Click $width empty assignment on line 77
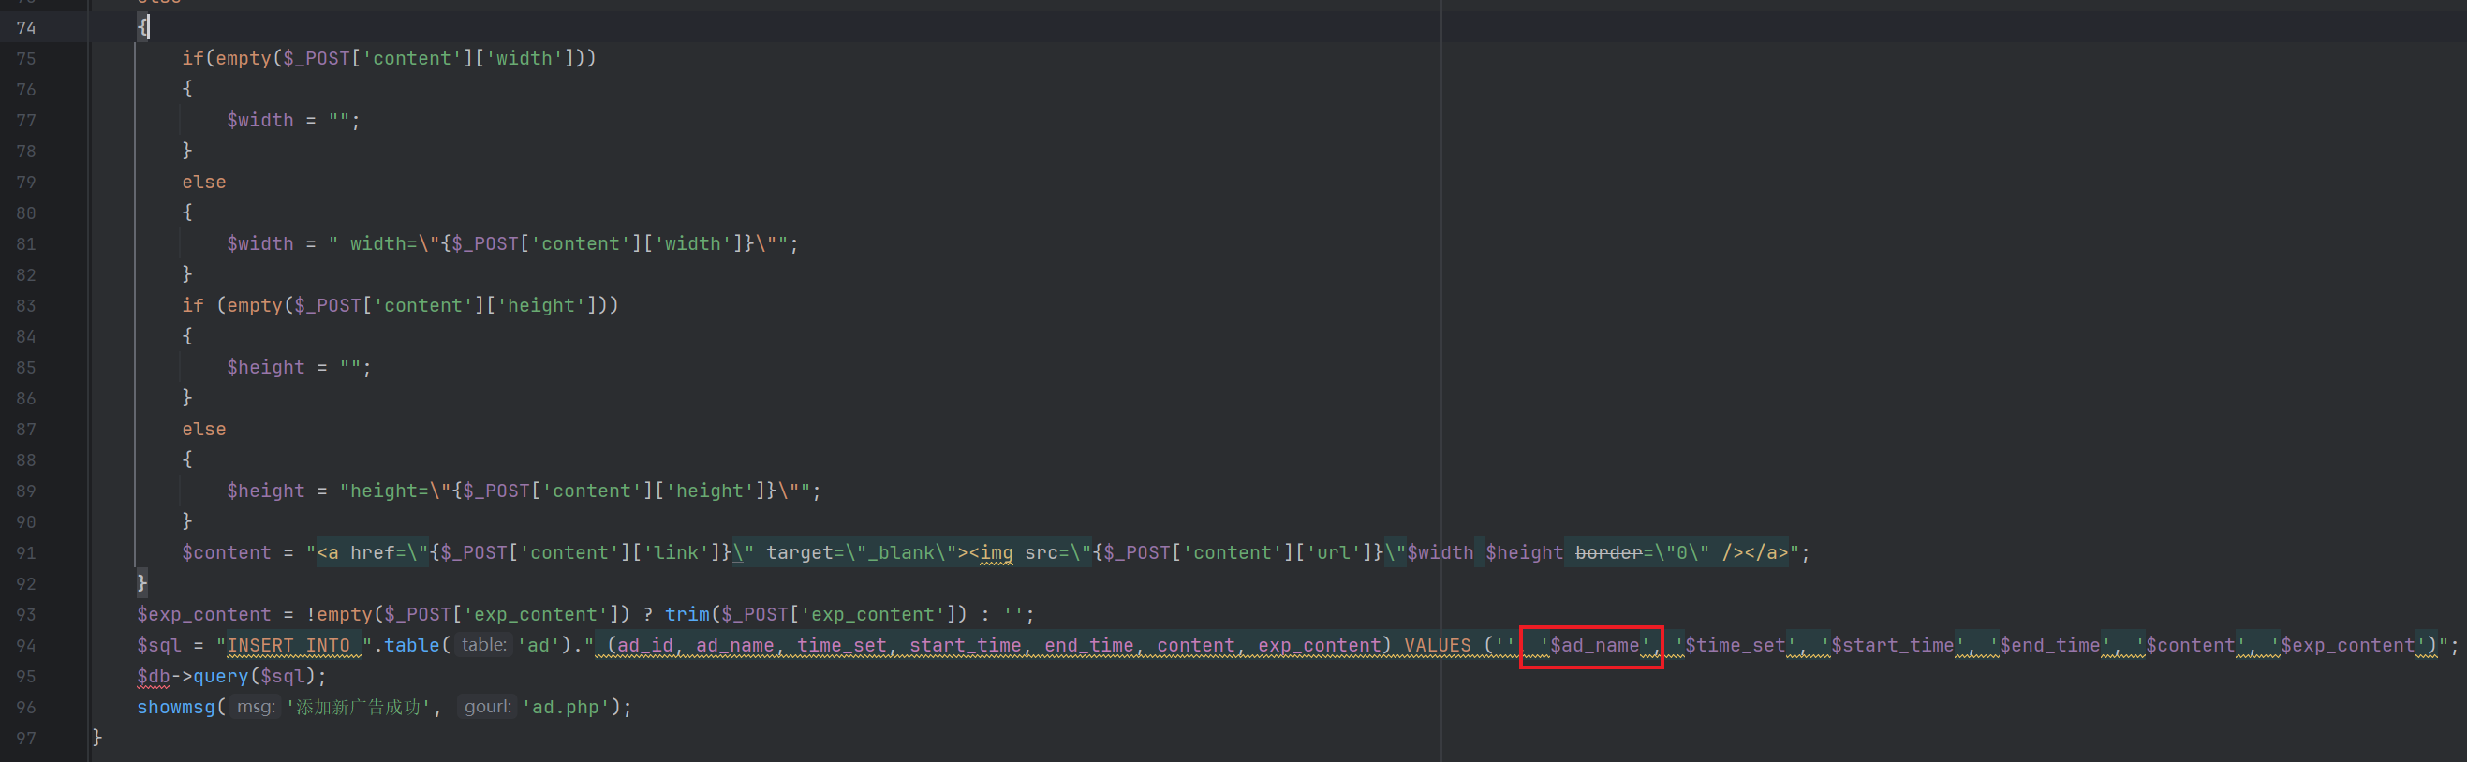Image resolution: width=2467 pixels, height=762 pixels. point(259,121)
